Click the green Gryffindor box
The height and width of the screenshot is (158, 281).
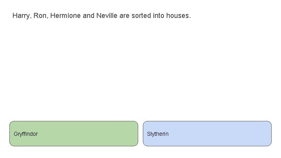tap(74, 133)
